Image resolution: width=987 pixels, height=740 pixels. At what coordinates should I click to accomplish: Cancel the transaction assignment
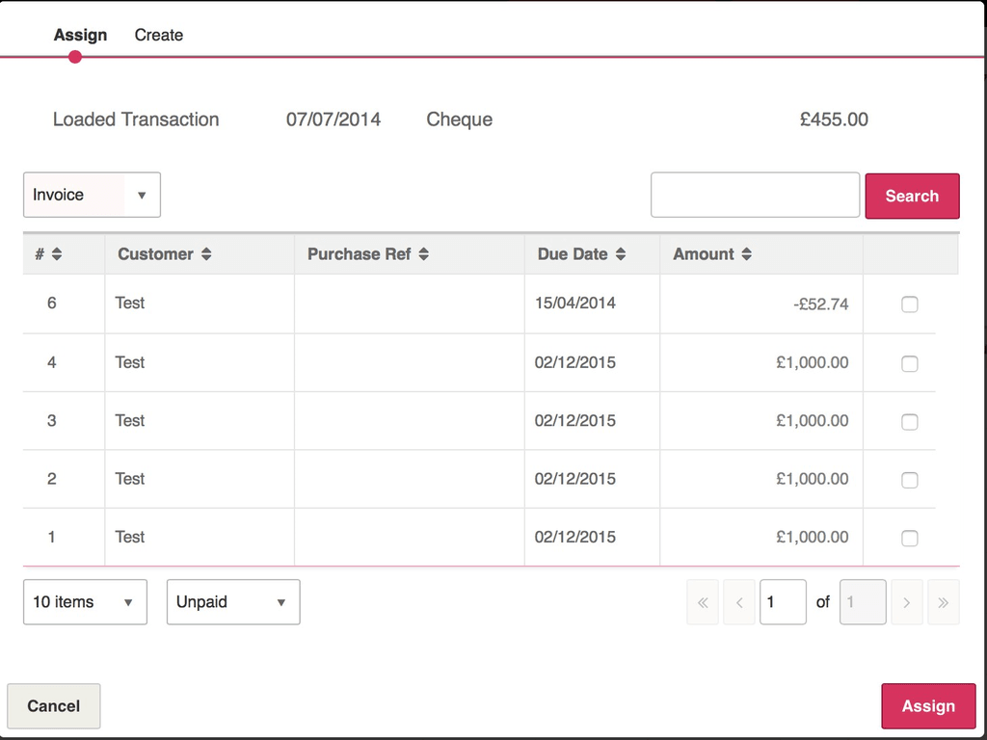tap(53, 705)
